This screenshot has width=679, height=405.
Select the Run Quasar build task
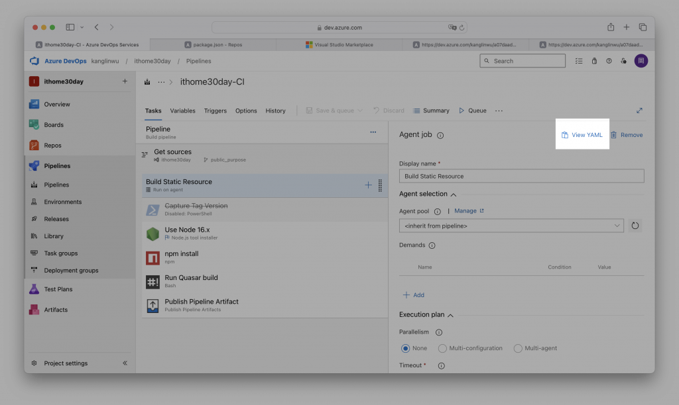coord(265,281)
